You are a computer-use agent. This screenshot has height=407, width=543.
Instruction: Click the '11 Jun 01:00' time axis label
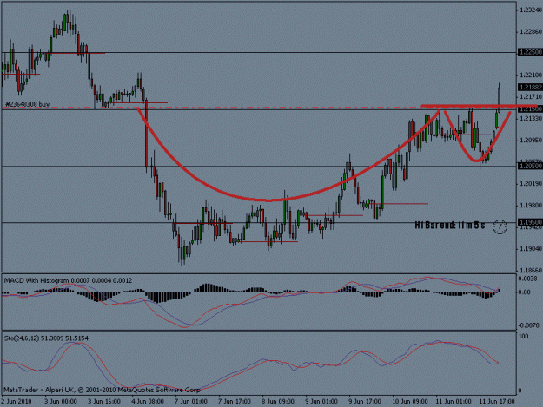pyautogui.click(x=454, y=402)
